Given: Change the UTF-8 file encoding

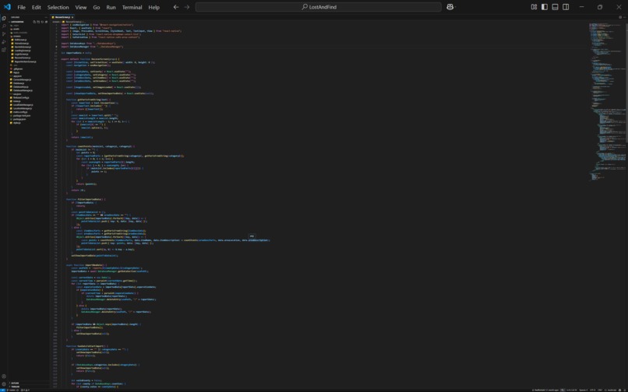Looking at the screenshot, I should (x=593, y=390).
